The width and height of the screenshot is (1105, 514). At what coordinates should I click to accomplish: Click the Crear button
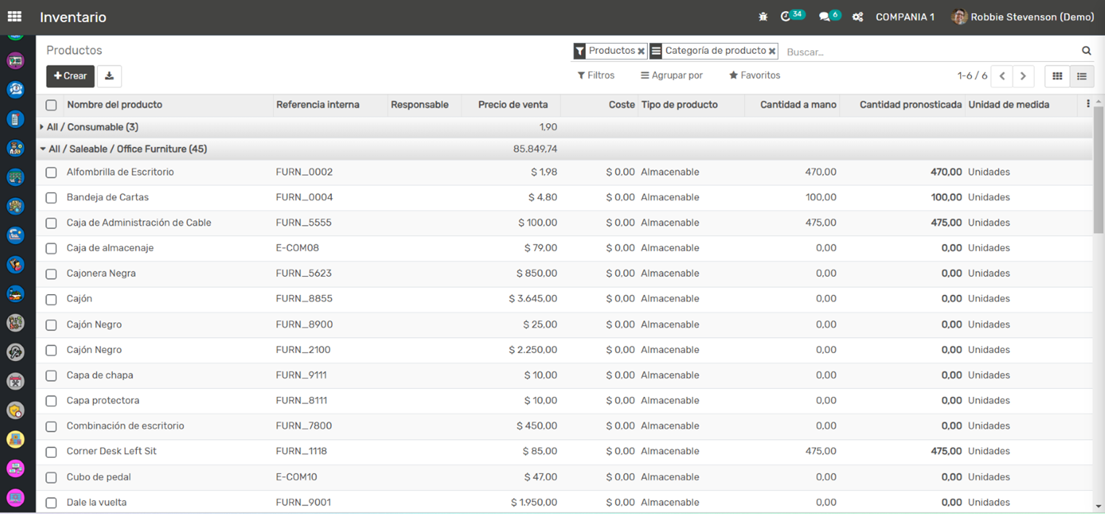pos(71,76)
